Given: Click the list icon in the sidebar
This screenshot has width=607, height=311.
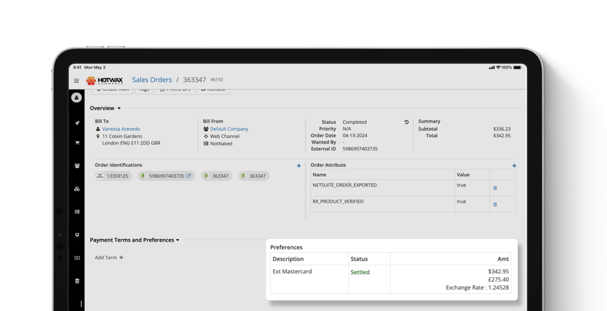Looking at the screenshot, I should coord(77,212).
